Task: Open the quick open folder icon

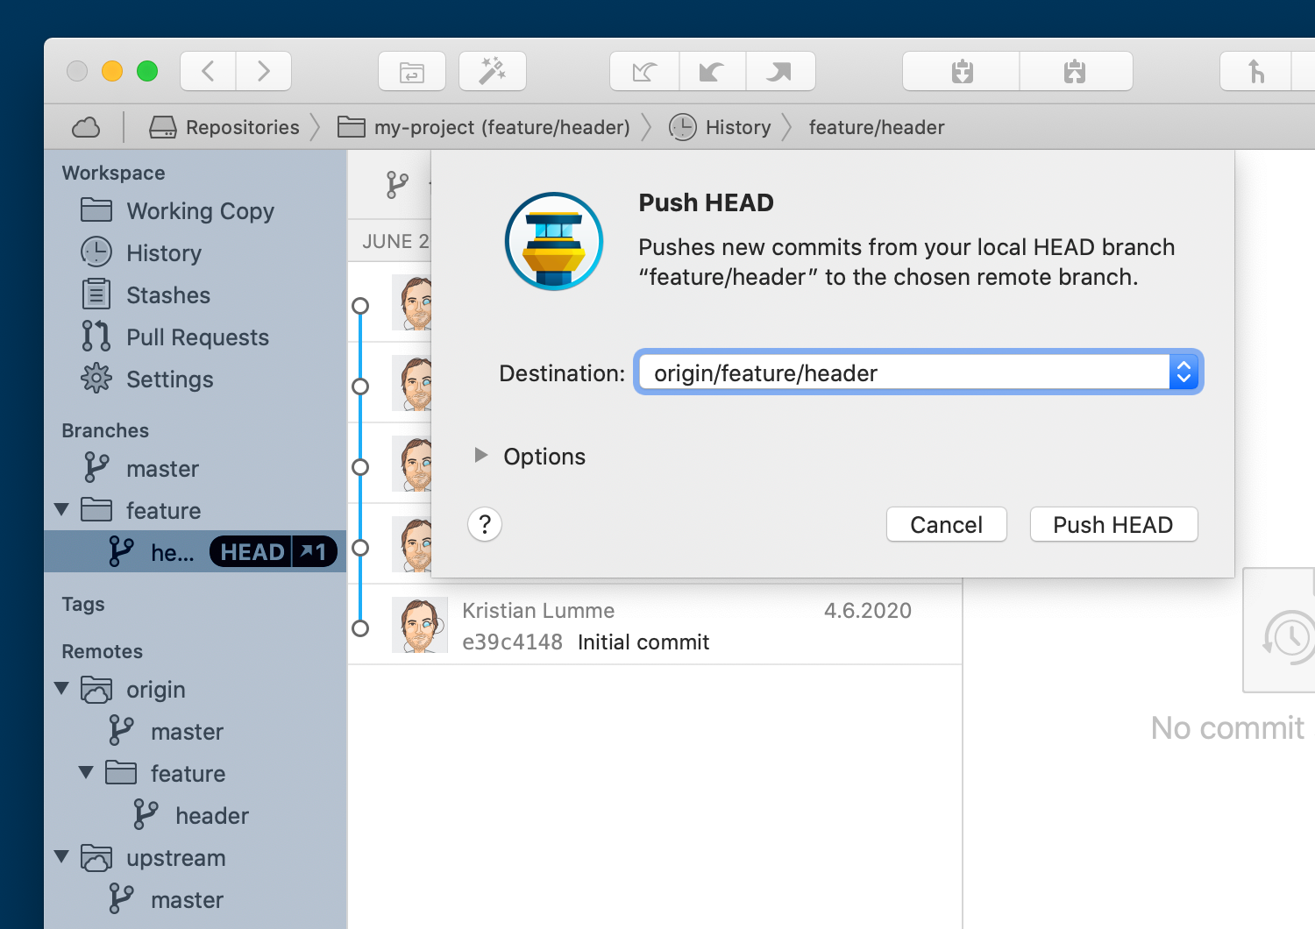Action: 412,72
